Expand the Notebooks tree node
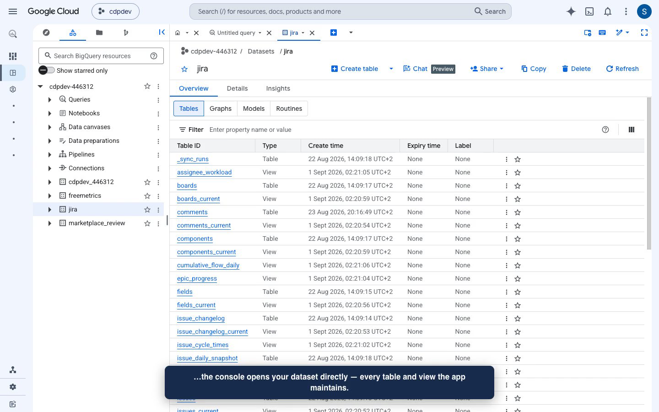The image size is (659, 412). (49, 114)
